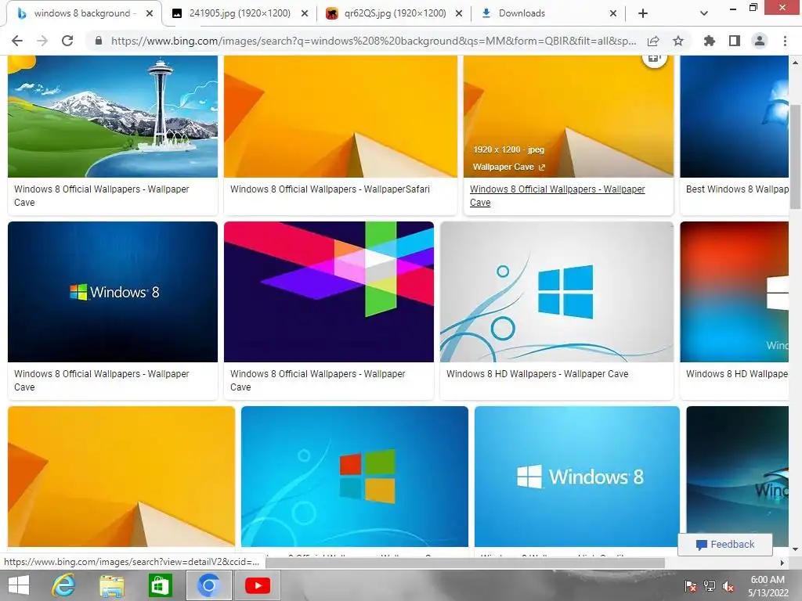This screenshot has width=802, height=601.
Task: Open the four-color Windows logo blue thumbnail
Action: click(355, 477)
